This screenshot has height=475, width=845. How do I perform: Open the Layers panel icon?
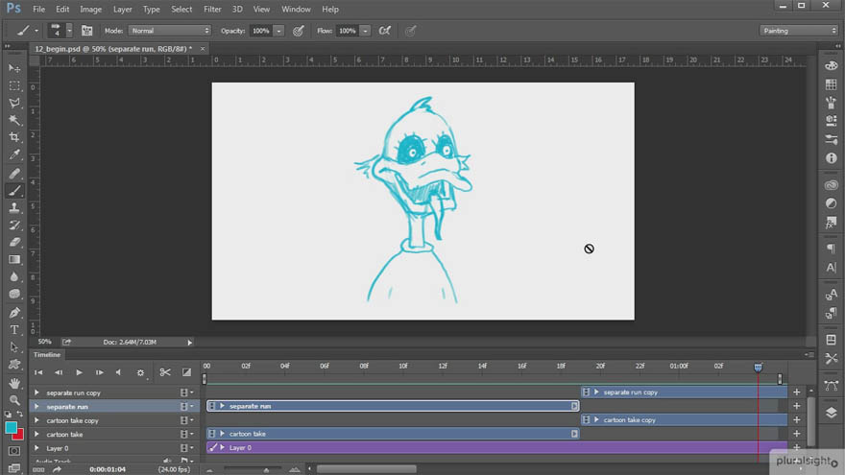[x=831, y=413]
